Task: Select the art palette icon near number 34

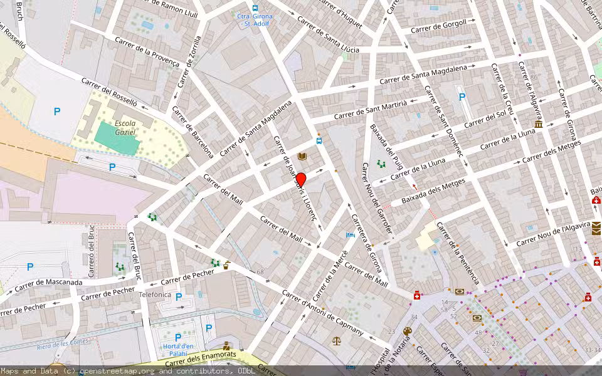Action: coord(408,331)
